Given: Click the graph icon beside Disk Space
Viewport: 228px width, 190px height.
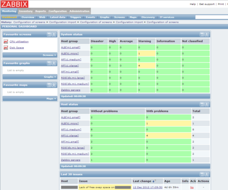Looking at the screenshot, I should click(6, 48).
